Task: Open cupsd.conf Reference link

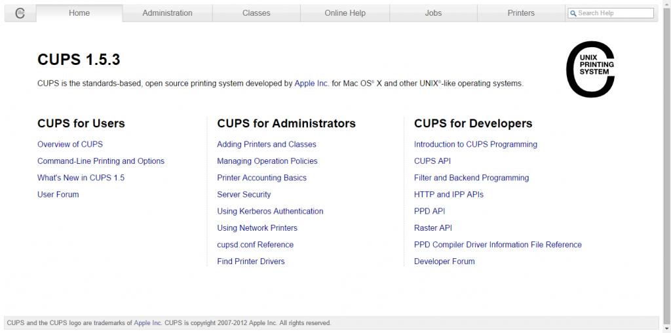Action: click(x=255, y=245)
